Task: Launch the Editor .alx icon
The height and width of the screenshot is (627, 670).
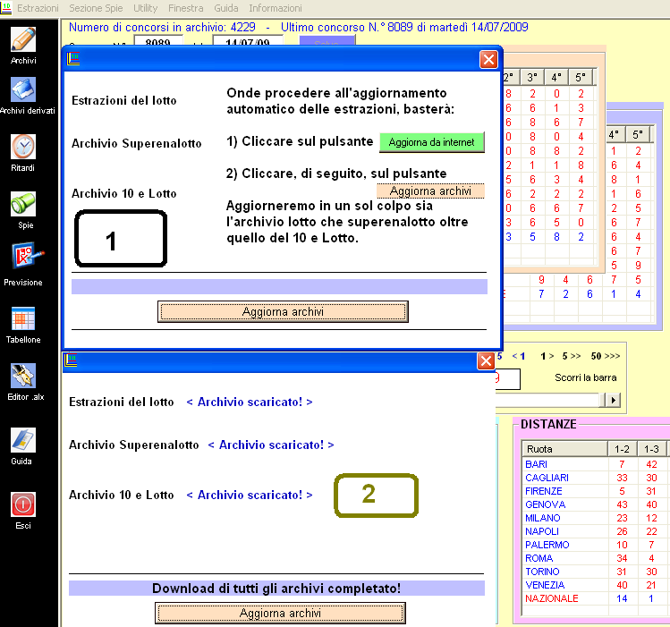Action: point(23,376)
